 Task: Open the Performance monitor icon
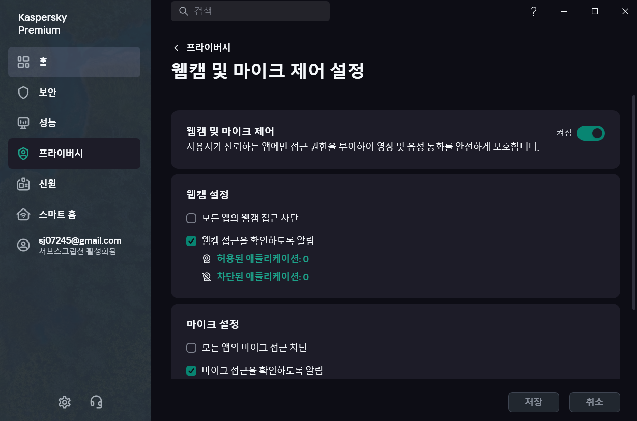[x=23, y=123]
